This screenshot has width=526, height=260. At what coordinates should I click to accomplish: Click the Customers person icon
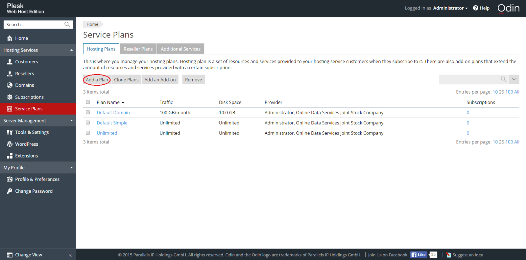tap(10, 62)
